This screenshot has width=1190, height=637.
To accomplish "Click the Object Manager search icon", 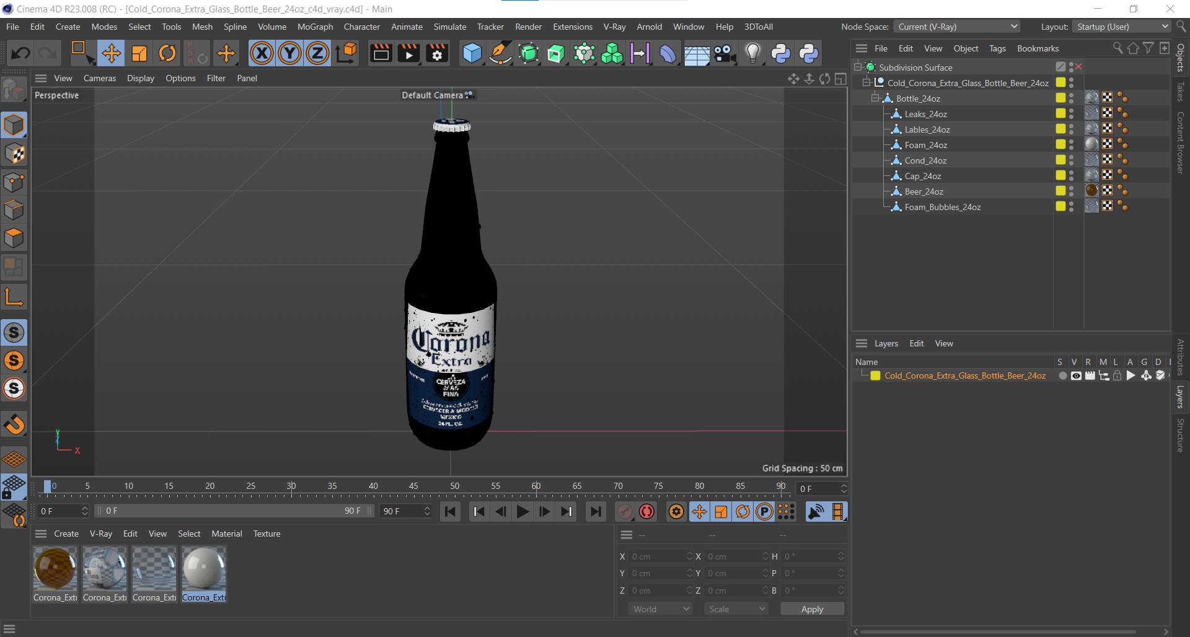I will coord(1117,48).
